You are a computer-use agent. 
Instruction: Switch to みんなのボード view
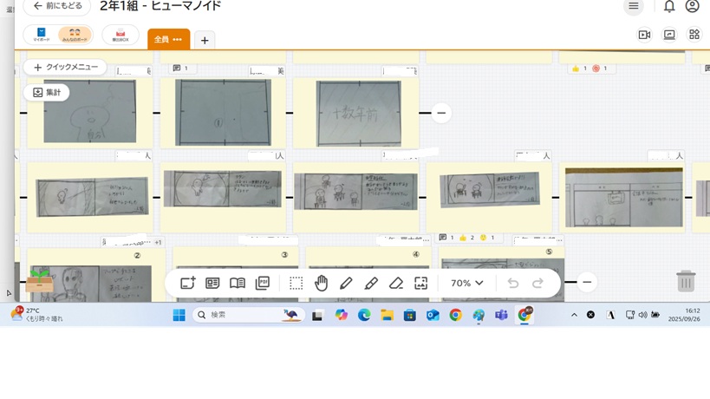pyautogui.click(x=75, y=35)
